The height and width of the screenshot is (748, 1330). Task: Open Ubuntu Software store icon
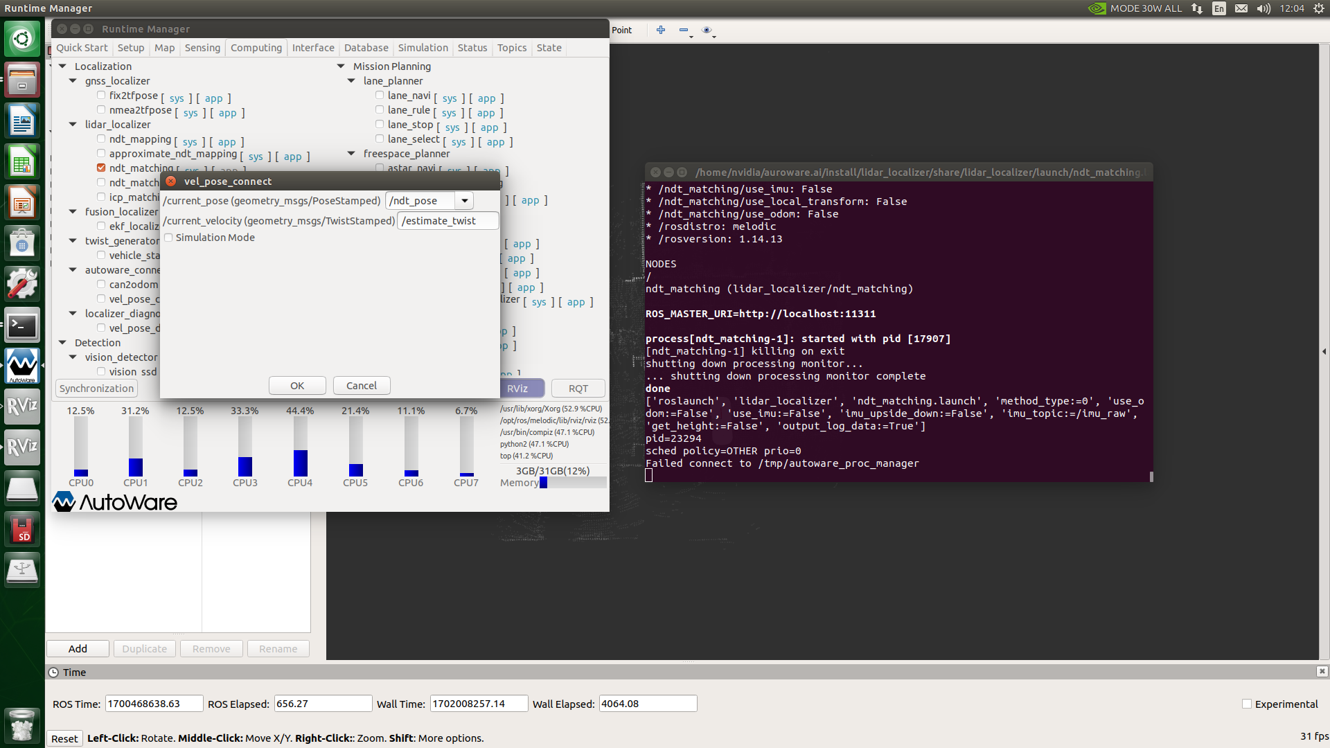coord(22,243)
